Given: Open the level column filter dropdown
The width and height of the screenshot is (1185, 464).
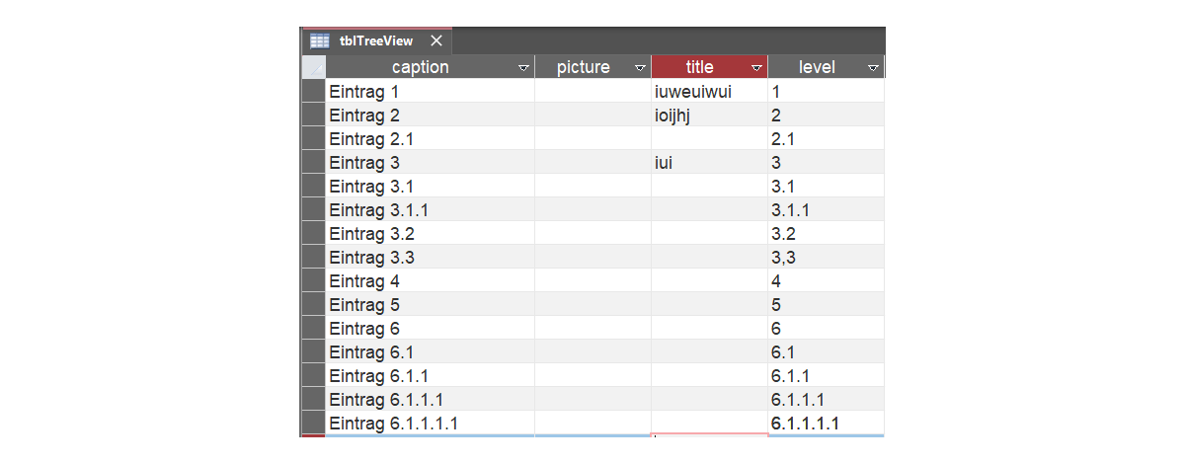Looking at the screenshot, I should tap(873, 68).
